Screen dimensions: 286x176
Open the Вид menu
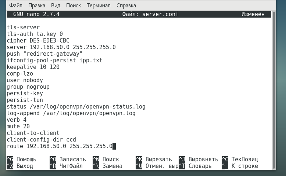click(56, 5)
